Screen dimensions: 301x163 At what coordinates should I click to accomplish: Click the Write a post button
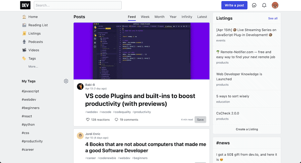(x=234, y=5)
